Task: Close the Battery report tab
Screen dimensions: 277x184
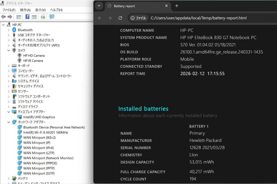Action: (x=166, y=6)
